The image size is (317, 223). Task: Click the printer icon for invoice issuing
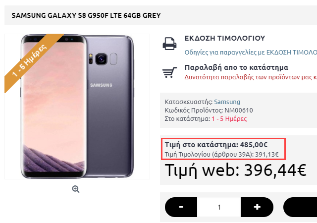pos(169,44)
